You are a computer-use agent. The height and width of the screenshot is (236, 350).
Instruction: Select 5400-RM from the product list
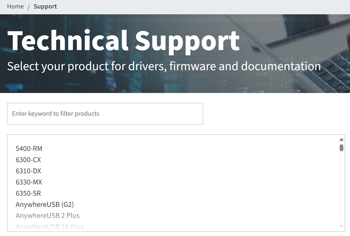[29, 149]
